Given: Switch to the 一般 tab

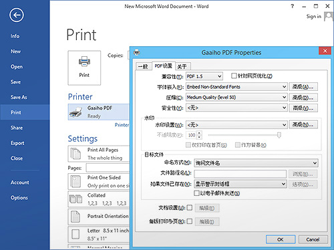Looking at the screenshot, I should [143, 66].
